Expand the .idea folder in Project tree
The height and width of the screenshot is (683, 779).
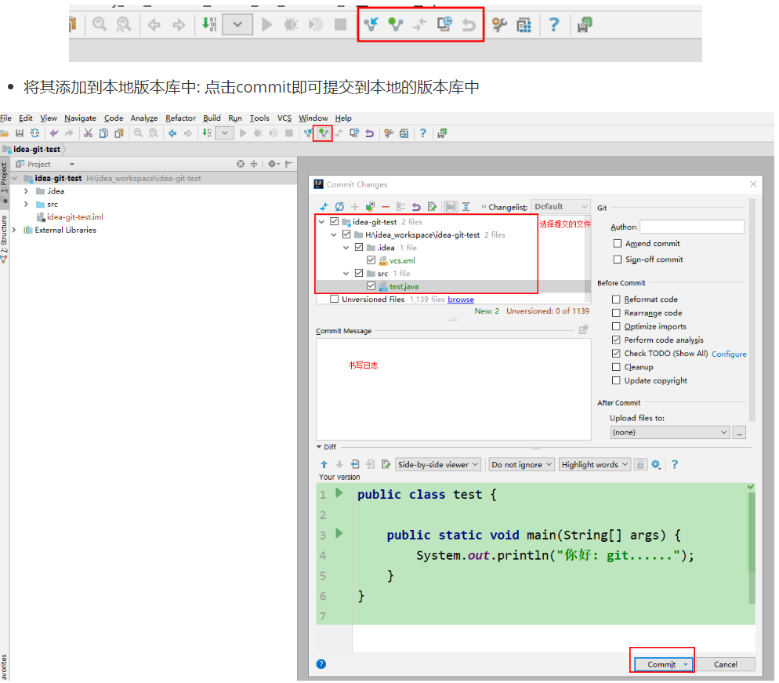pyautogui.click(x=27, y=191)
